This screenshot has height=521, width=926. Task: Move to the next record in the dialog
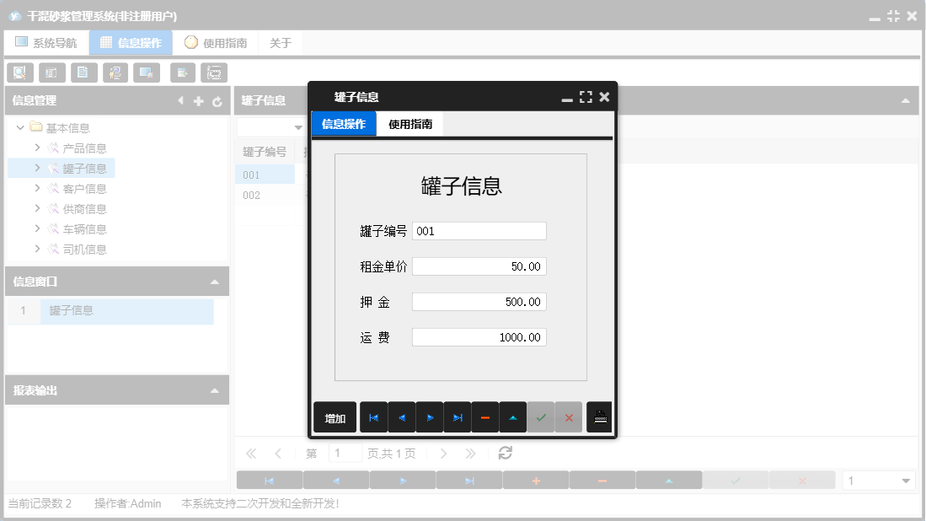click(x=430, y=416)
